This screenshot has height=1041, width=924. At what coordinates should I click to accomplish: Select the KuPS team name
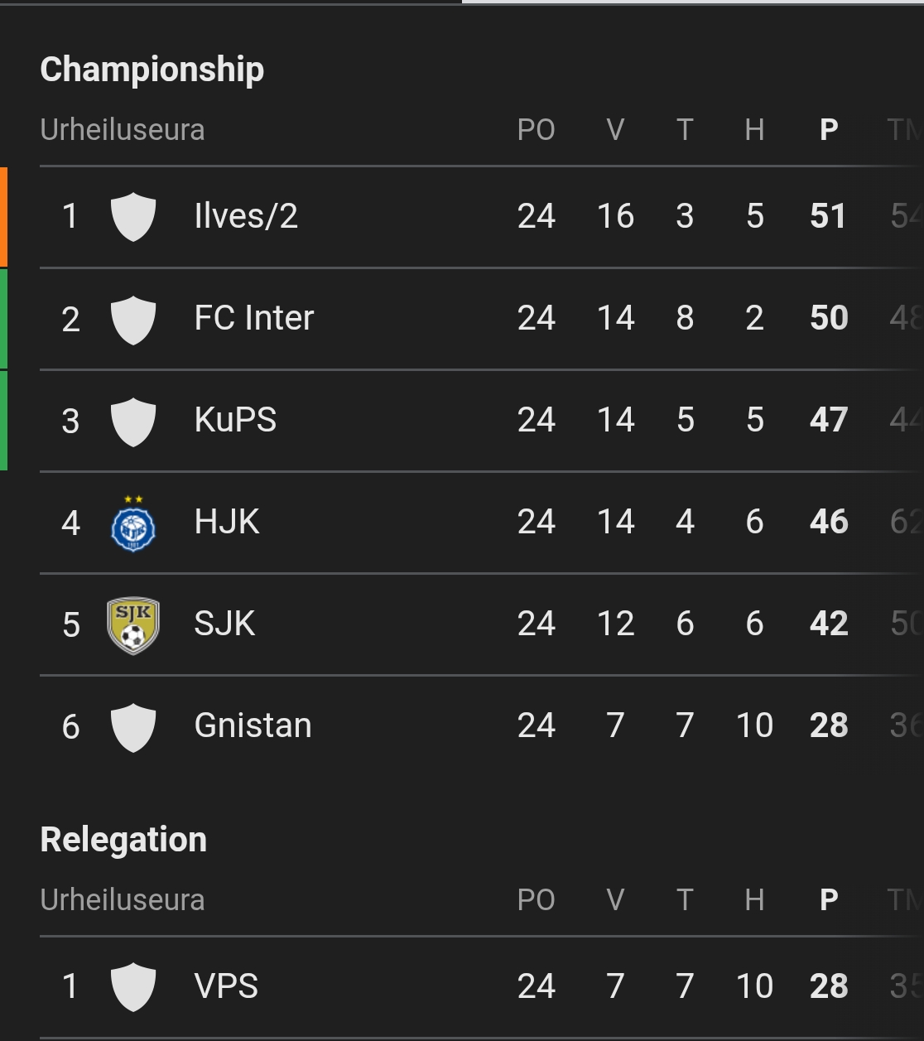[235, 420]
